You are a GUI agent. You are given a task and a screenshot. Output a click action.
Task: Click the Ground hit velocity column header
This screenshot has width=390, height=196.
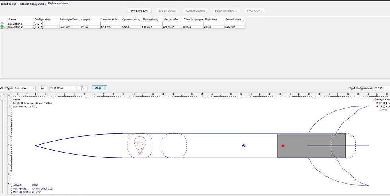[x=234, y=19]
